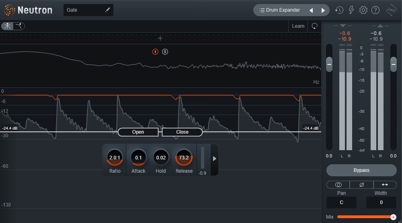
Task: Click the Gate name field
Action: pyautogui.click(x=88, y=10)
